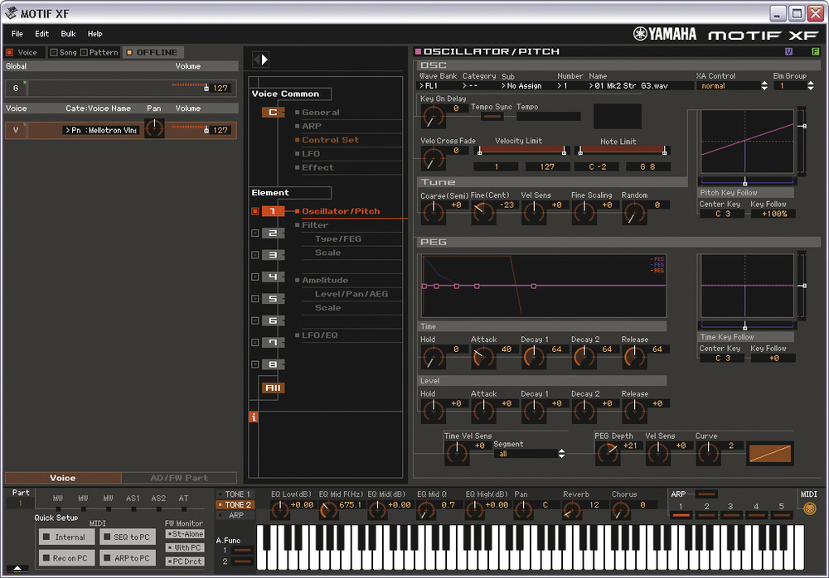Toggle the Tempo Sync switch
The height and width of the screenshot is (578, 829).
tap(492, 116)
